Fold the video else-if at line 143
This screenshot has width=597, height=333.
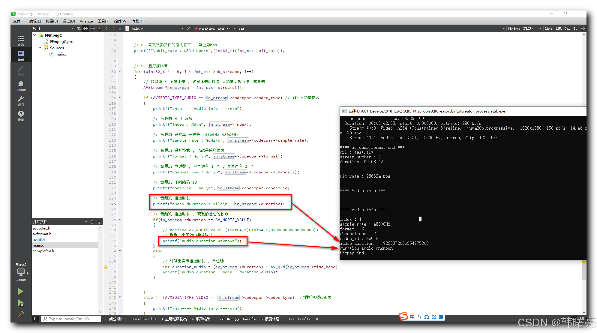[120, 297]
